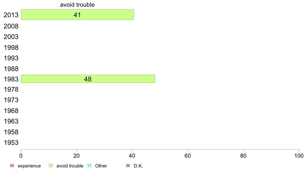This screenshot has height=189, width=306.
Task: Click the 1953 year label
Action: tap(11, 143)
